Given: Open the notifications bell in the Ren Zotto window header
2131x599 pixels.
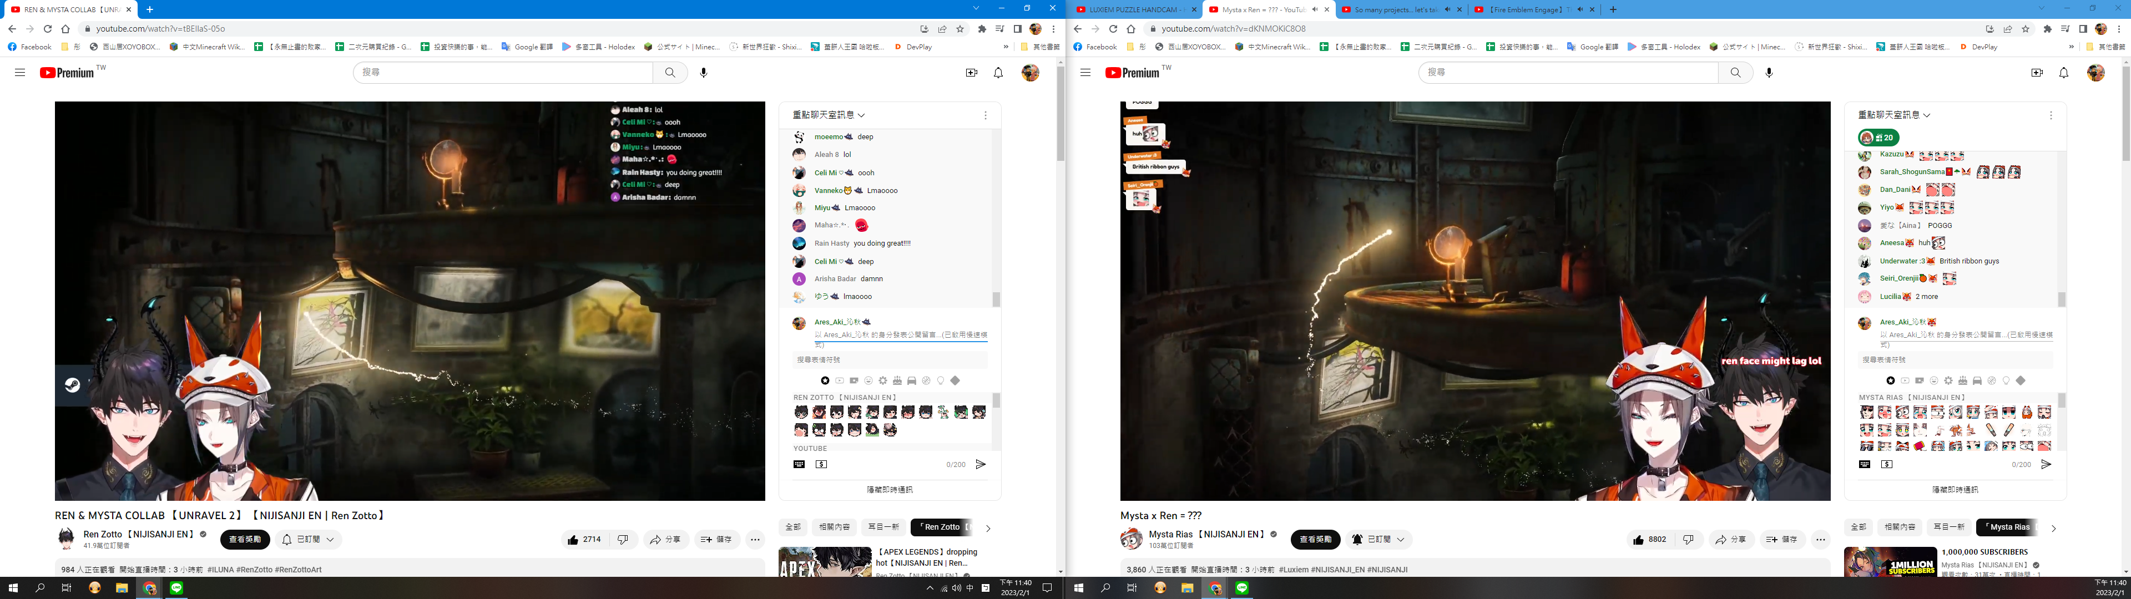Looking at the screenshot, I should pos(998,73).
